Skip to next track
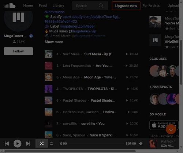Image resolution: width=183 pixels, height=153 pixels. tap(28, 144)
